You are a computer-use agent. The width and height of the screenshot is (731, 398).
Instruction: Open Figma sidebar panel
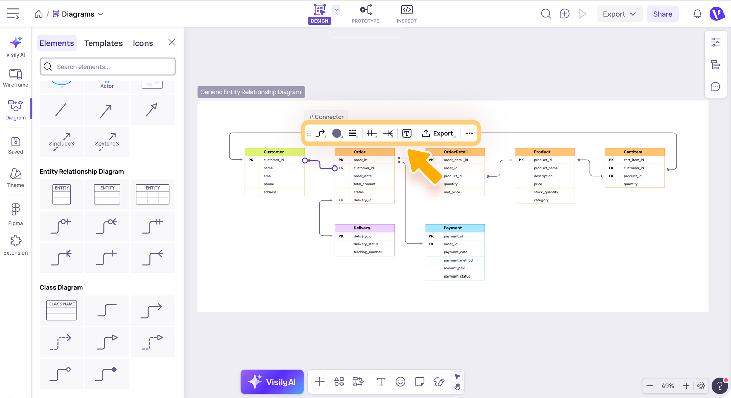click(16, 215)
